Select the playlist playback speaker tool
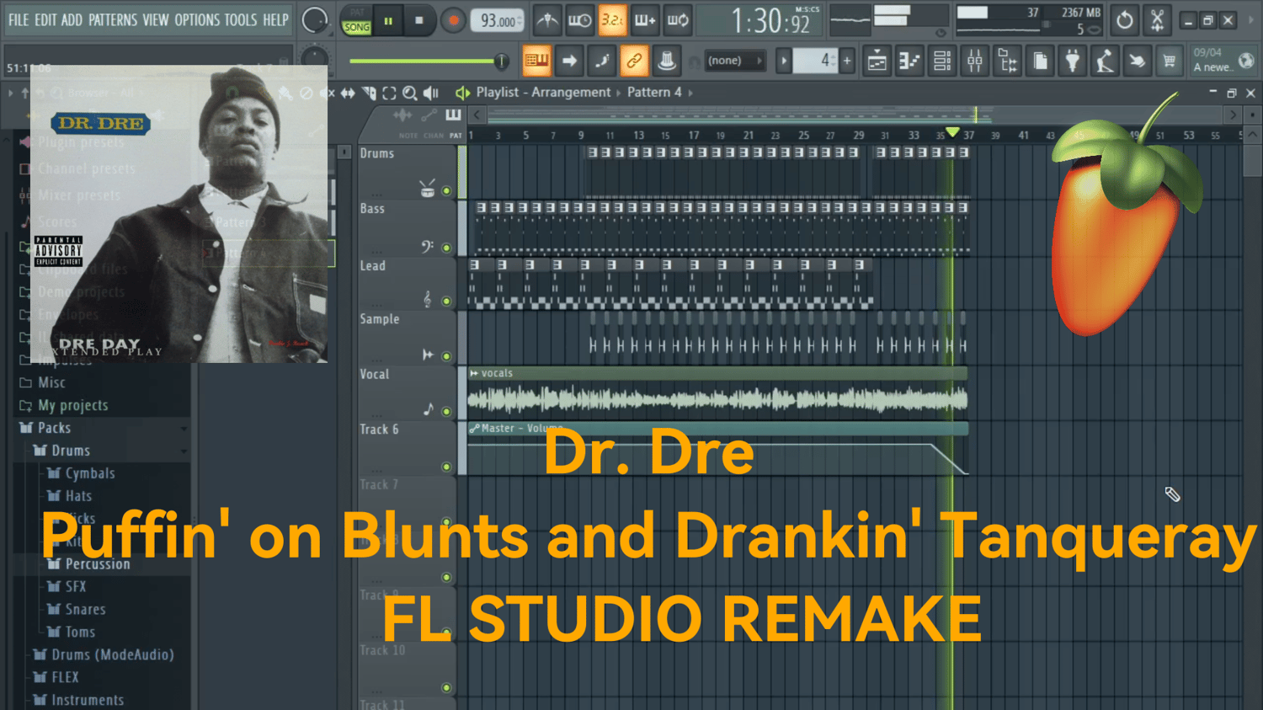This screenshot has height=710, width=1263. click(x=431, y=93)
